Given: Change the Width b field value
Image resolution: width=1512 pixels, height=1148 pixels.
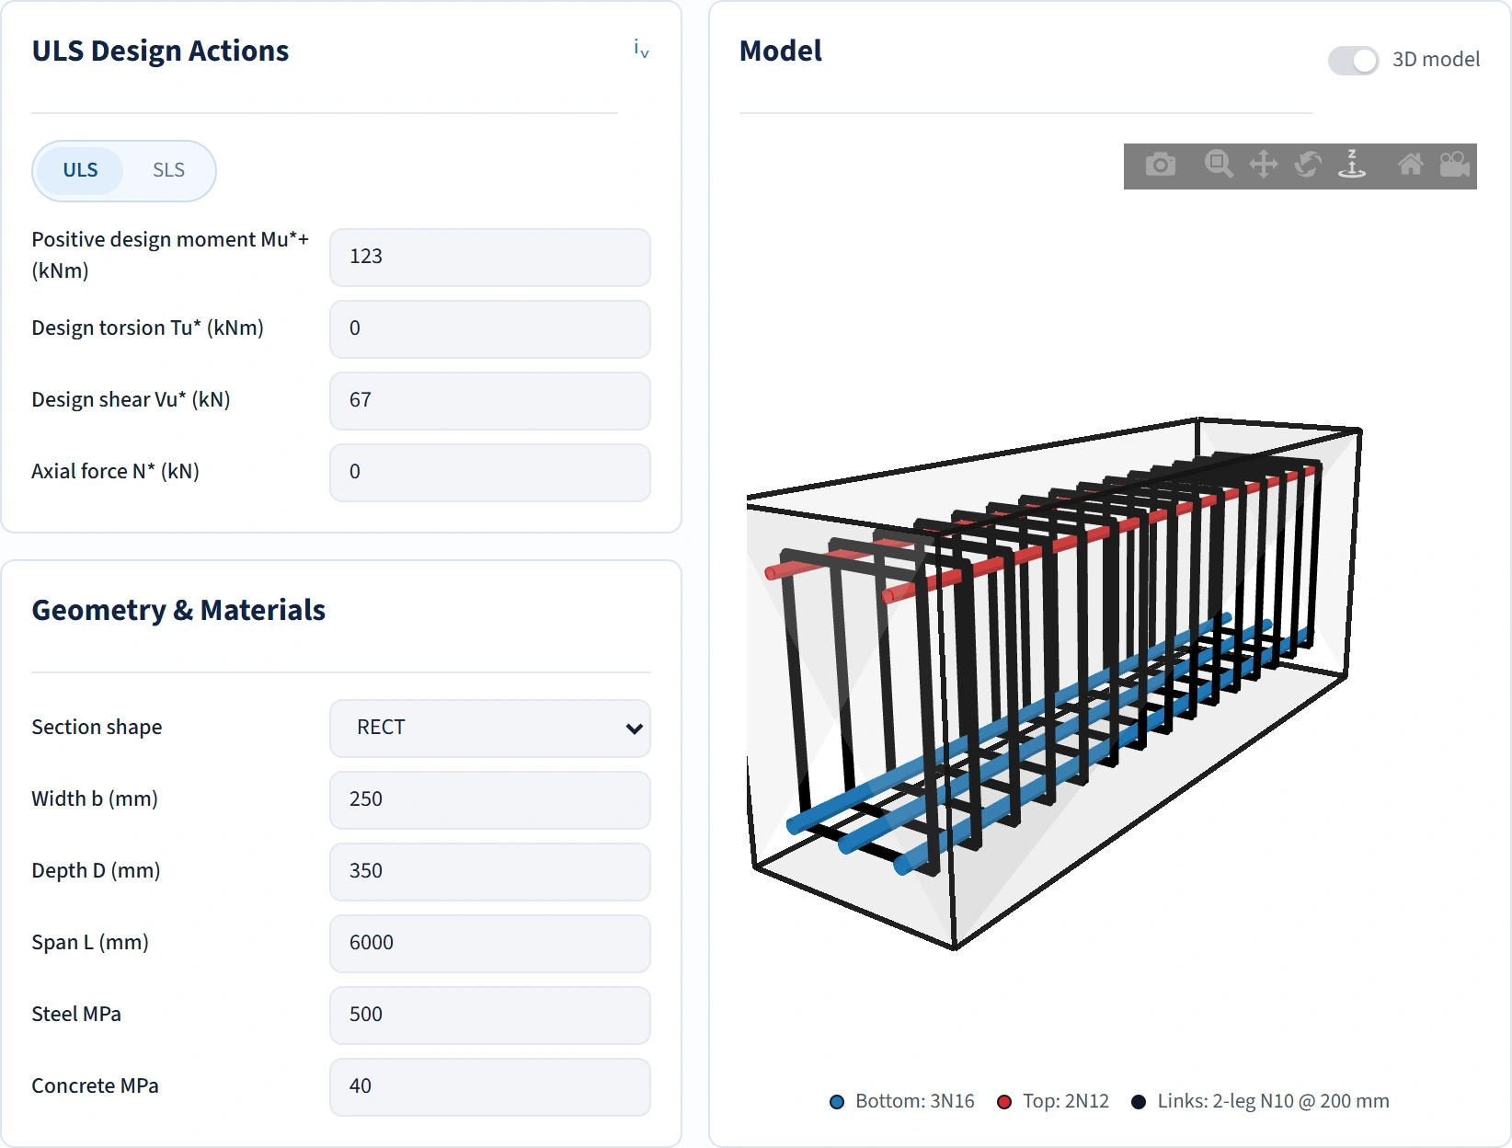Looking at the screenshot, I should click(490, 799).
